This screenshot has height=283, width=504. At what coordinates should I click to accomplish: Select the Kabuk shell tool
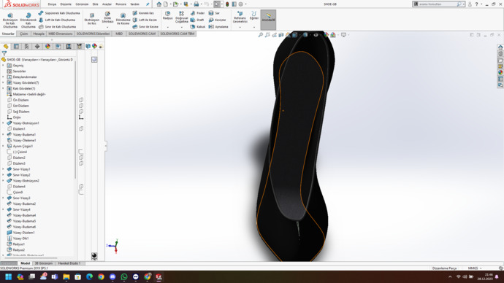[198, 27]
